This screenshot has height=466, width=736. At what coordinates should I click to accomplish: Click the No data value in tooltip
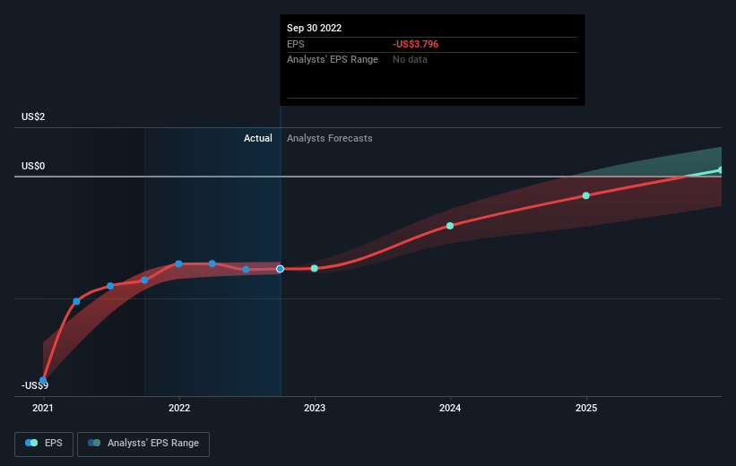click(410, 60)
